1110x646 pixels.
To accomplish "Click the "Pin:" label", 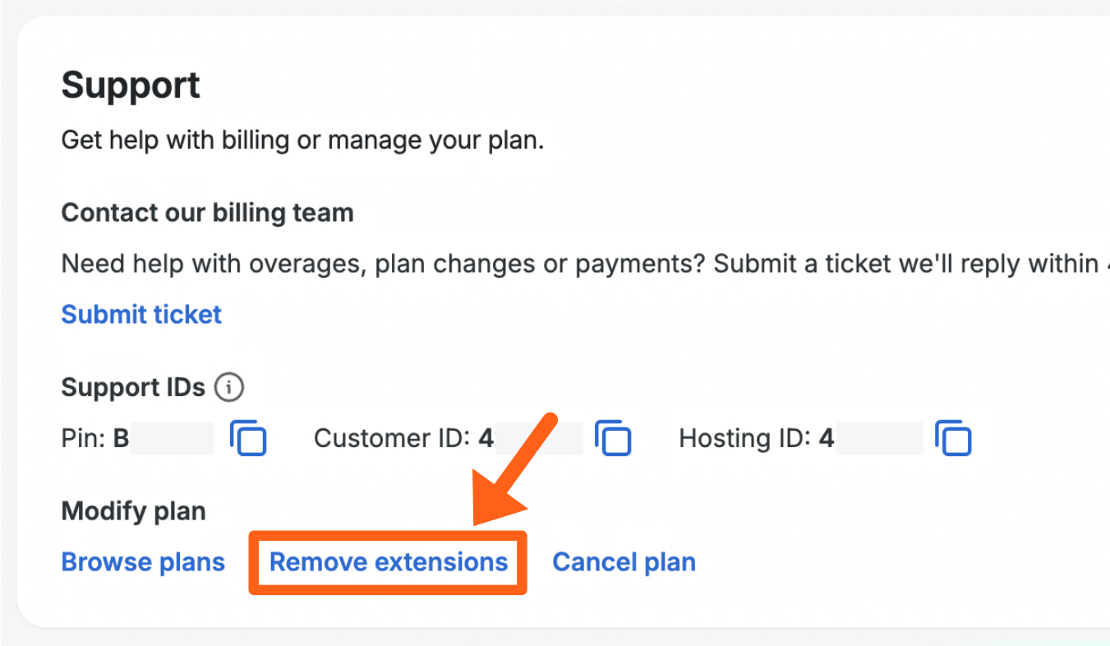I will click(x=84, y=438).
